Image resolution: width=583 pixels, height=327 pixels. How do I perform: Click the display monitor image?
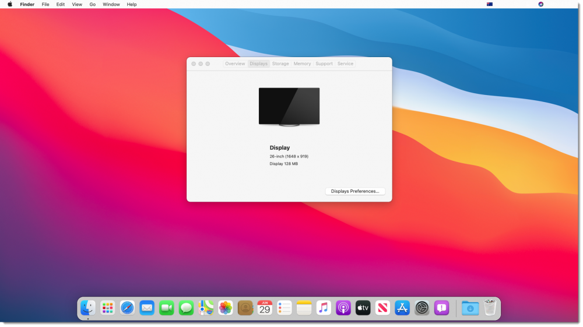coord(289,107)
